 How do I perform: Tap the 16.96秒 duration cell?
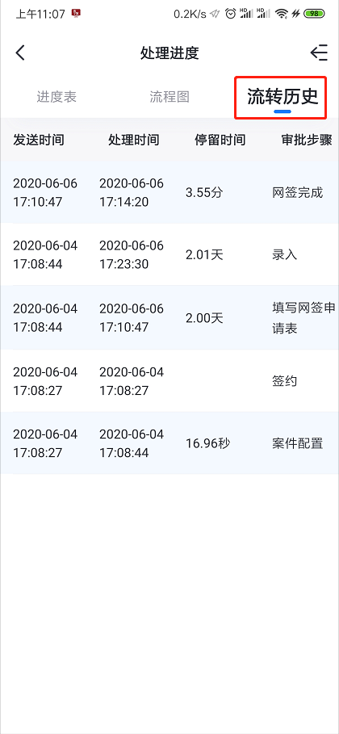coord(208,443)
